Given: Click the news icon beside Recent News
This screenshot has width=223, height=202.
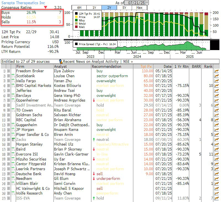Looking at the screenshot, I should [60, 61].
